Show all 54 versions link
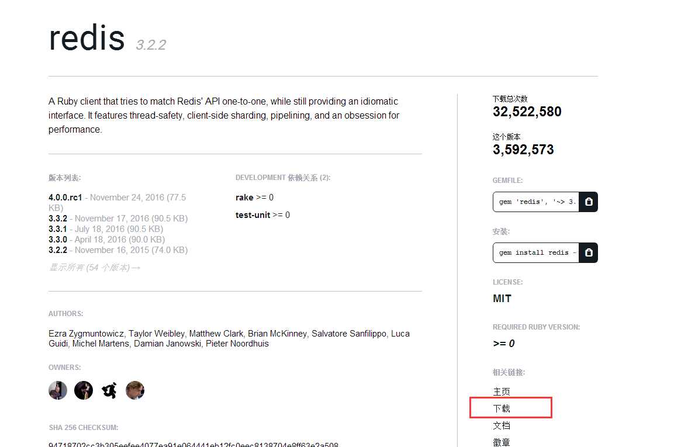This screenshot has height=447, width=688. tap(94, 268)
